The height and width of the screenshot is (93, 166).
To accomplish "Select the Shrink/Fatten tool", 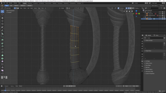I will coord(2,67).
